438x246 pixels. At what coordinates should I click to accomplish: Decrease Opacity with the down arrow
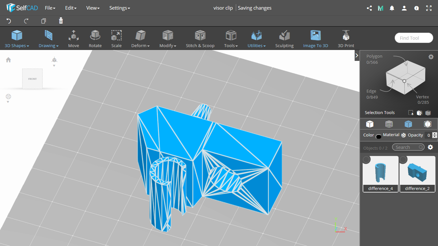click(x=435, y=137)
